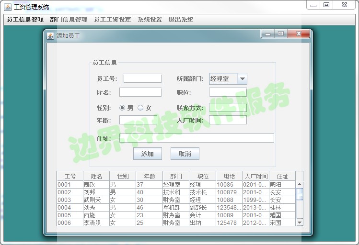
Task: Open the 员工工资设定 menu
Action: [113, 20]
